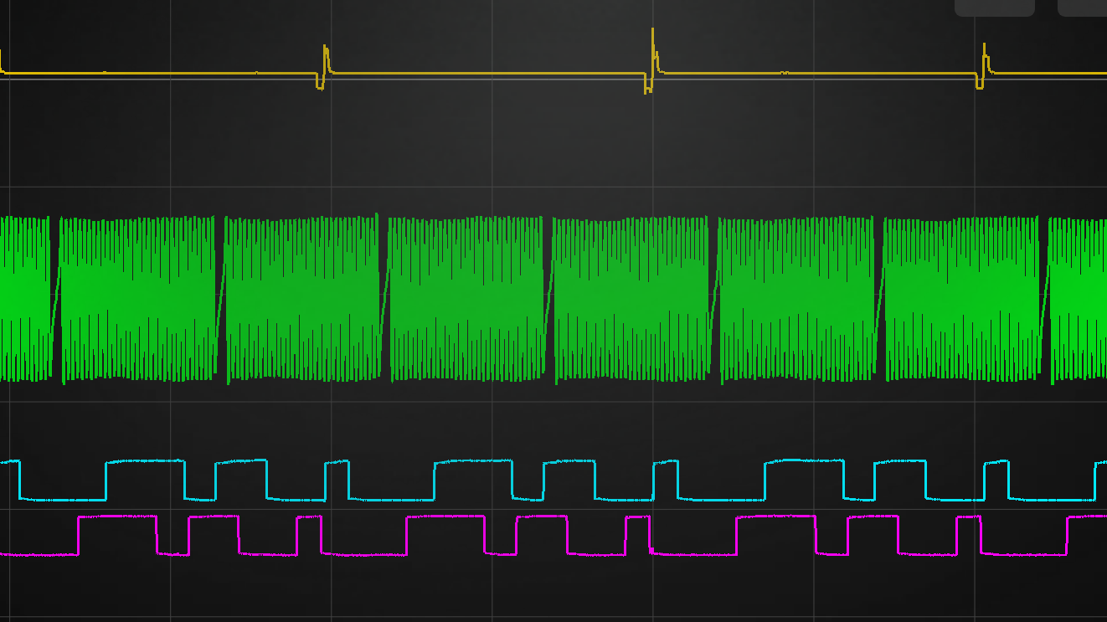Select the yellow trace flat baseline
This screenshot has width=1107, height=622.
486,74
